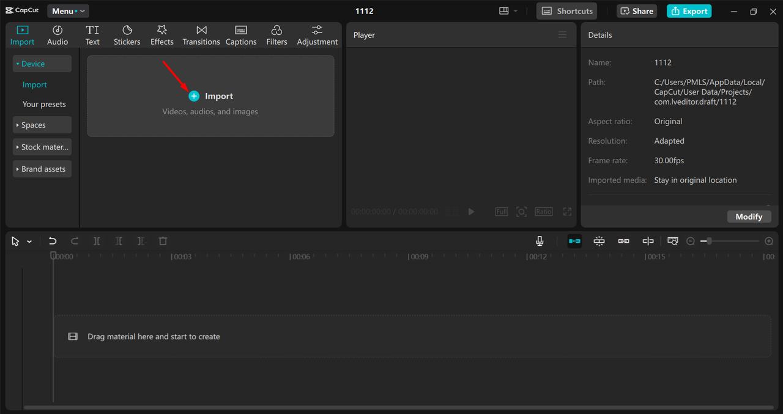Screen dimensions: 783x414
Task: Toggle main track magnet
Action: tap(574, 241)
